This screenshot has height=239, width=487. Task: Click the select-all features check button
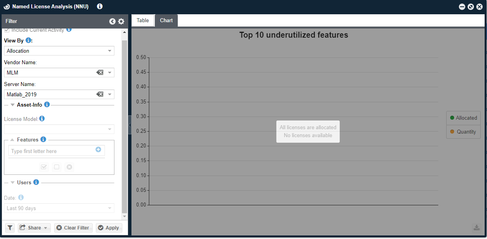44,167
